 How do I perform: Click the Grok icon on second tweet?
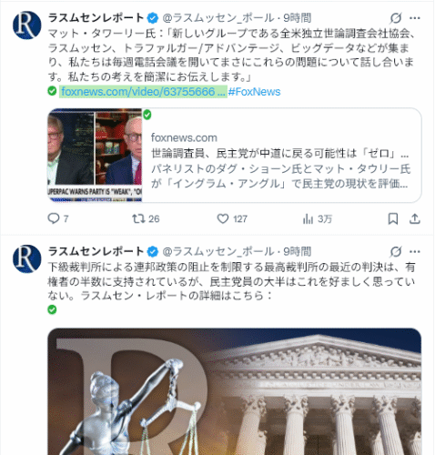tap(396, 251)
